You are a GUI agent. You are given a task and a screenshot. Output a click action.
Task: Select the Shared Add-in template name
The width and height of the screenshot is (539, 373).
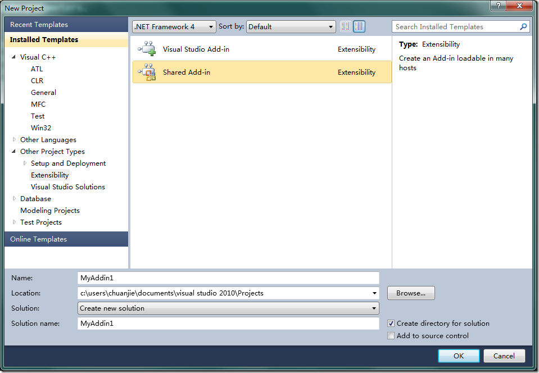coord(186,72)
